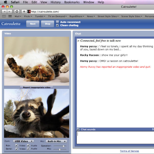This screenshot has width=154, height=154.
Task: Click the Speaker volume slider
Action: pyautogui.click(x=60, y=146)
